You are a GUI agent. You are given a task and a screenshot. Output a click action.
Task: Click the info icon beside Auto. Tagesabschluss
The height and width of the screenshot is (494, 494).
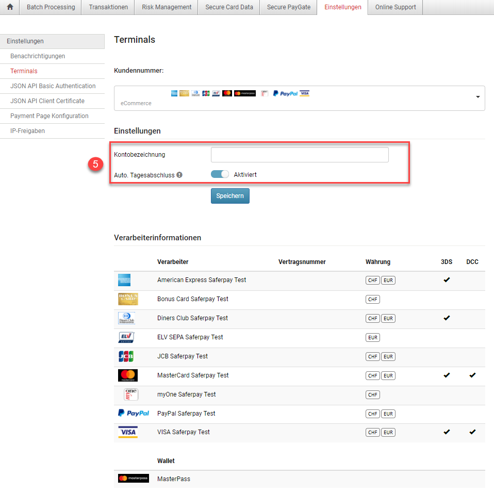click(179, 175)
